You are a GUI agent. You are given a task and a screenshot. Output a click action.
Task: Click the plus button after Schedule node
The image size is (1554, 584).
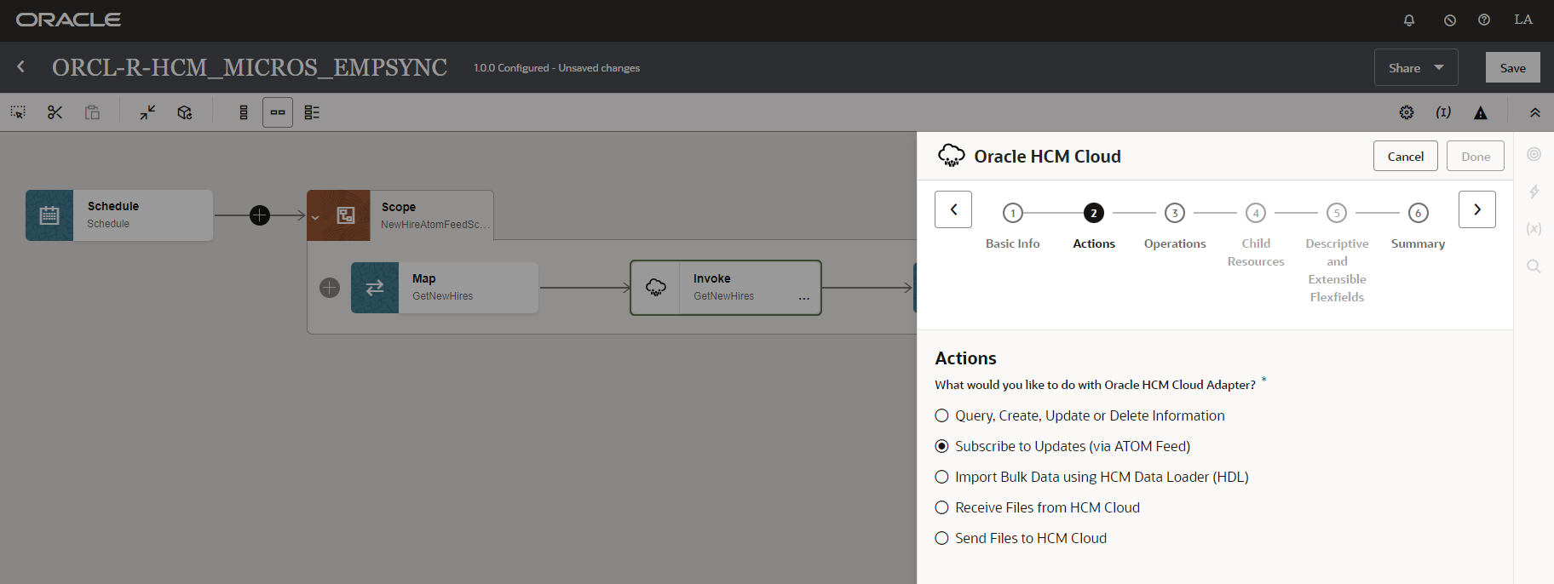click(x=260, y=215)
